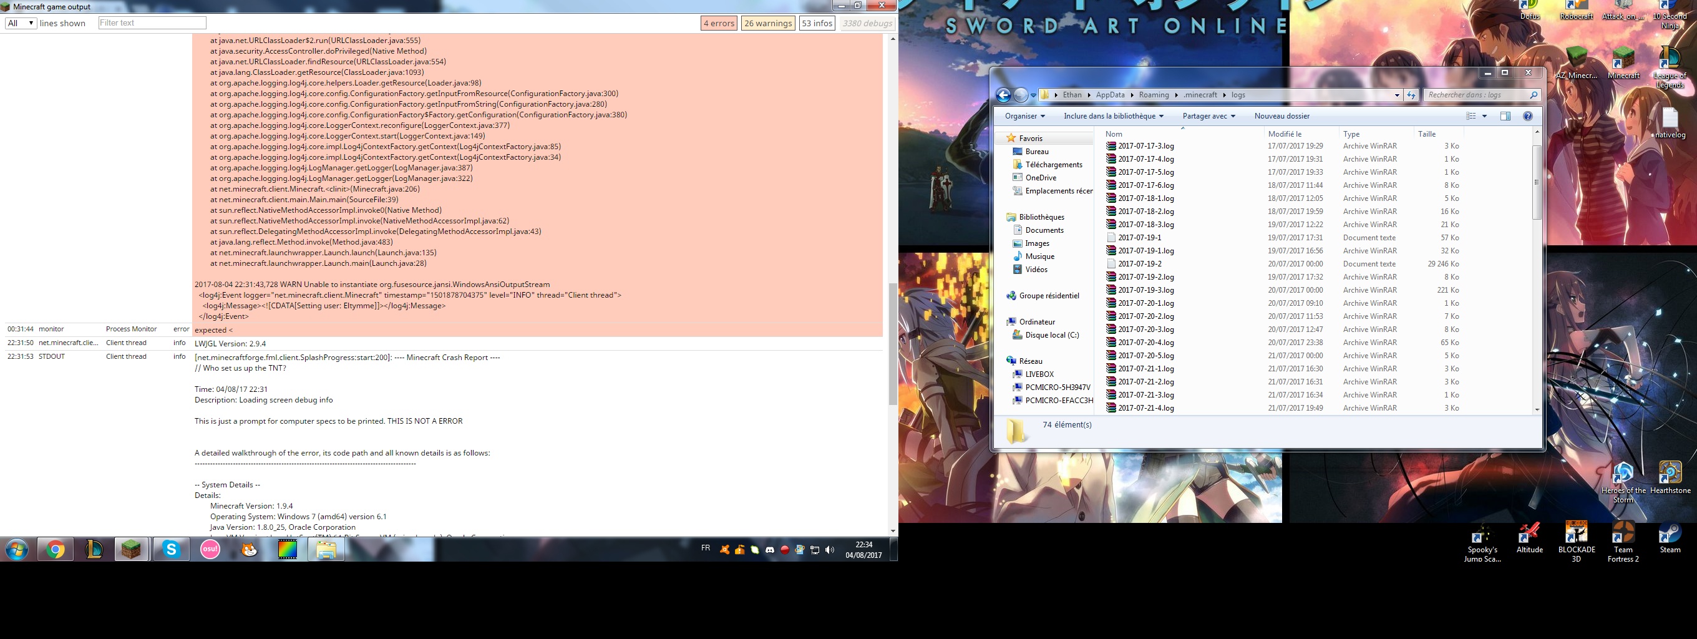
Task: Select 'Disque local (C:)' in the sidebar
Action: (x=1051, y=334)
